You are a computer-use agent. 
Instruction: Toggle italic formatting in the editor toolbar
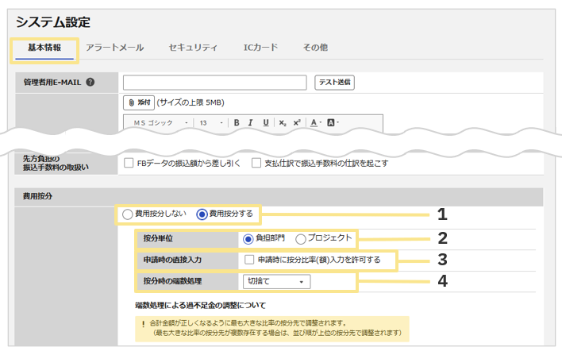251,122
